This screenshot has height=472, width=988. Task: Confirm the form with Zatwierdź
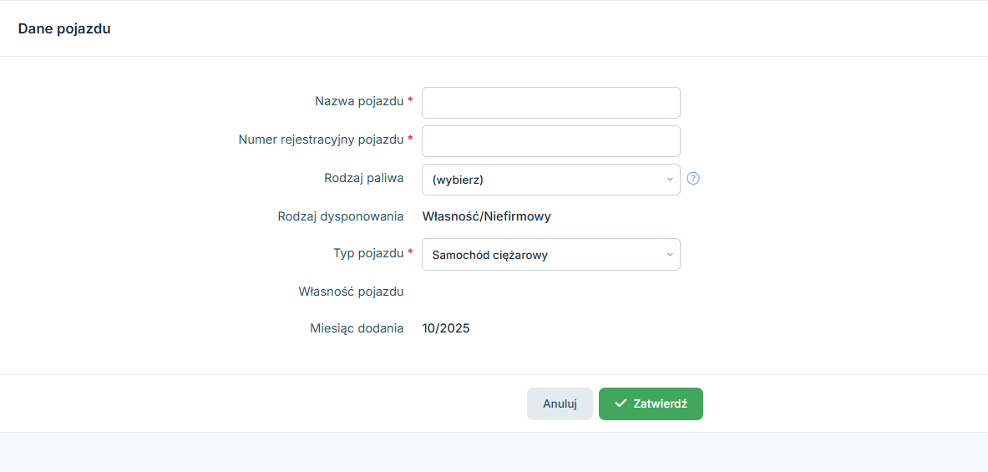[x=651, y=403]
